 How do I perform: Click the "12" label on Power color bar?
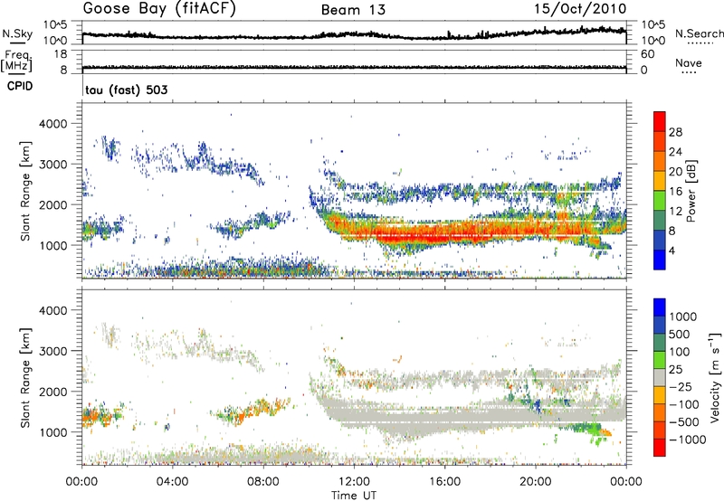click(x=675, y=212)
